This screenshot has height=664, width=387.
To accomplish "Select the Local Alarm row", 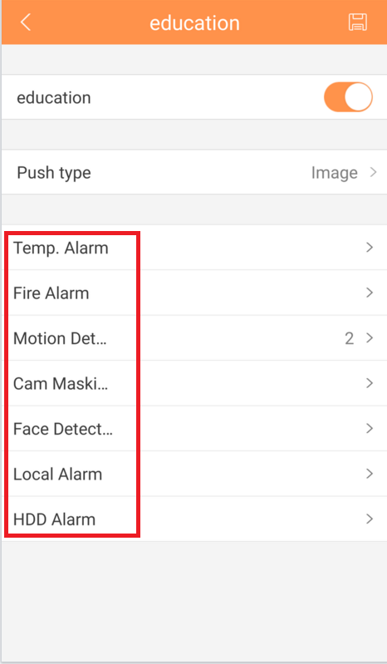I will pyautogui.click(x=194, y=475).
